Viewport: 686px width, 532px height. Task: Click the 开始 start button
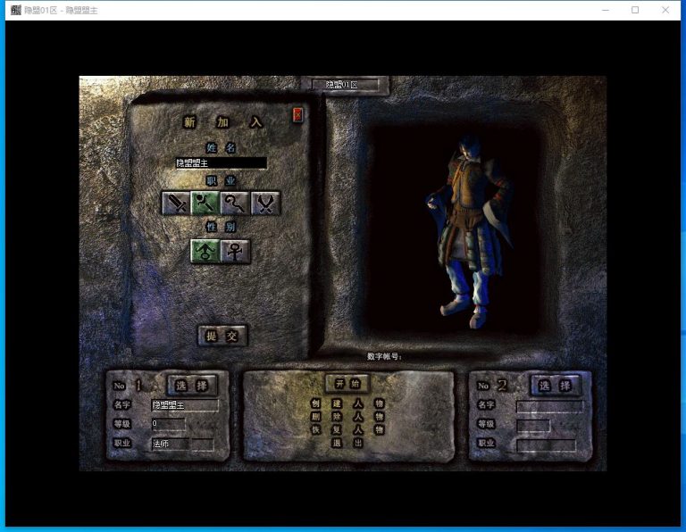[347, 383]
